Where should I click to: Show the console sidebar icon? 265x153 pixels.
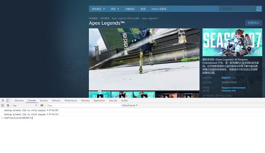pyautogui.click(x=3, y=105)
